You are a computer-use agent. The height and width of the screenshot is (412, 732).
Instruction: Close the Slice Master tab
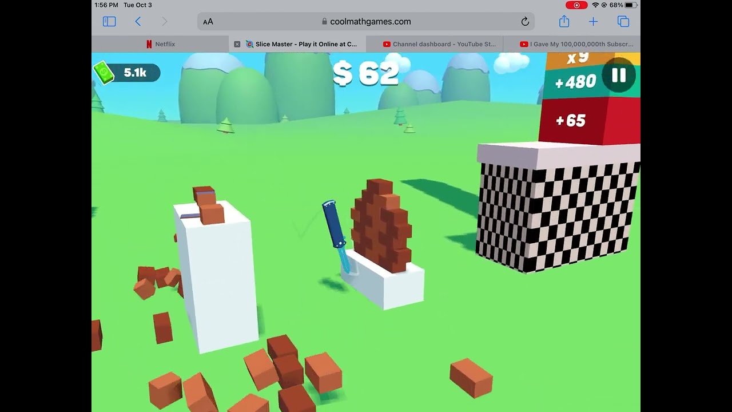coord(237,43)
